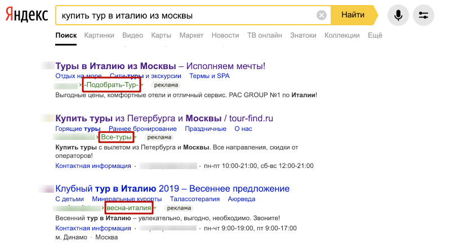
Task: Click the 'Минеральные курорты' sitelink
Action: 127,199
